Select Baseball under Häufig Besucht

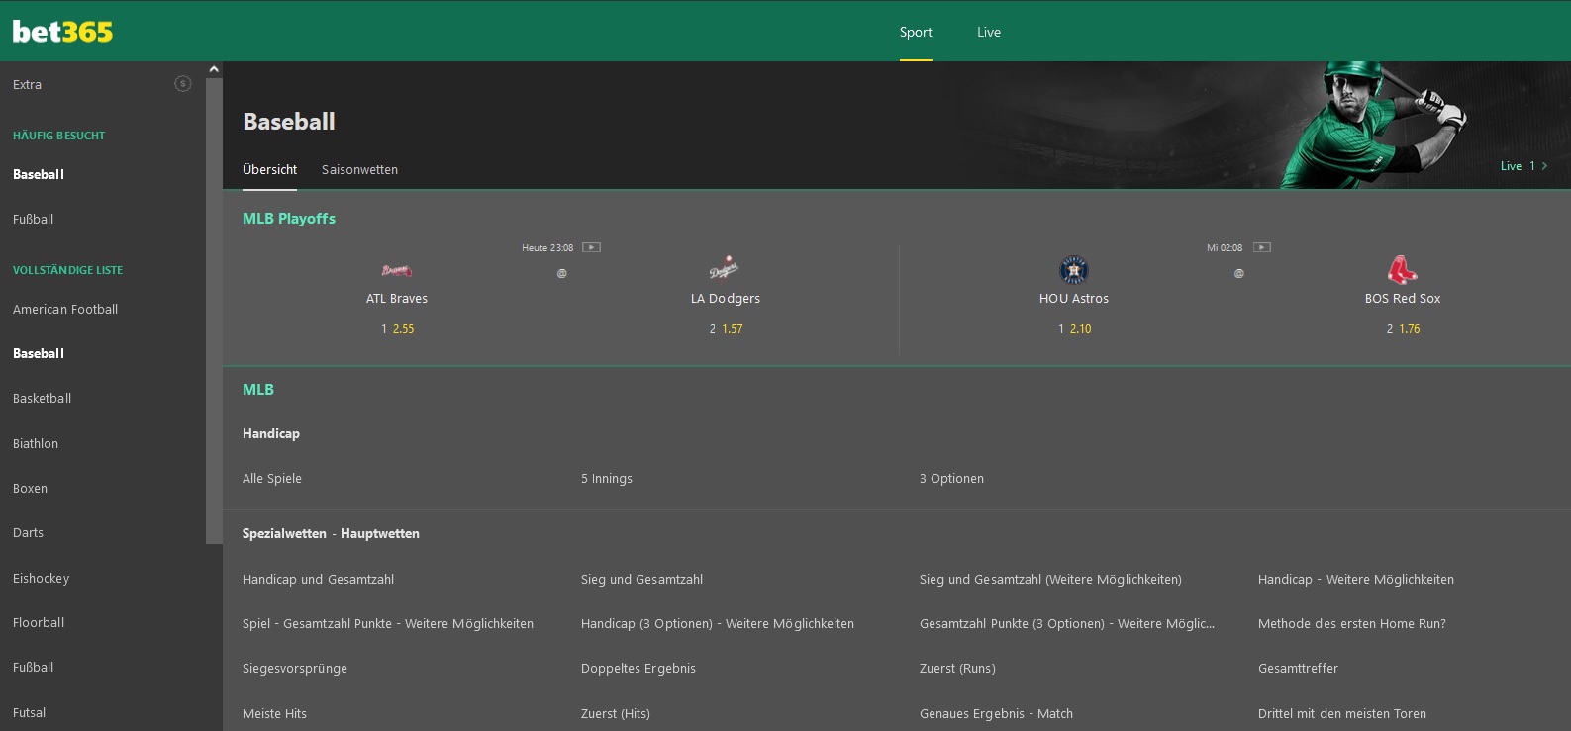point(39,175)
